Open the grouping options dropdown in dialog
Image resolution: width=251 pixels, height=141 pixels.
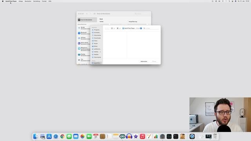tap(118, 28)
